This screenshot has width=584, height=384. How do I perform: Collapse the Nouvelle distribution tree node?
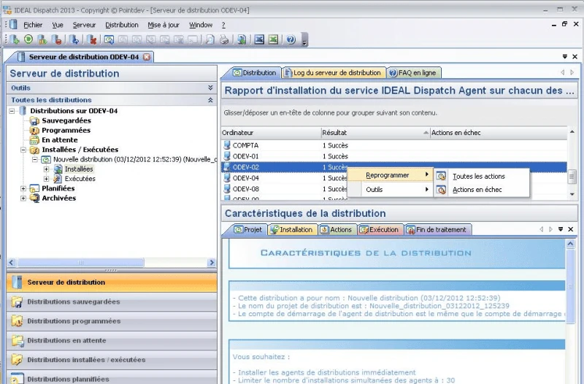click(x=35, y=159)
